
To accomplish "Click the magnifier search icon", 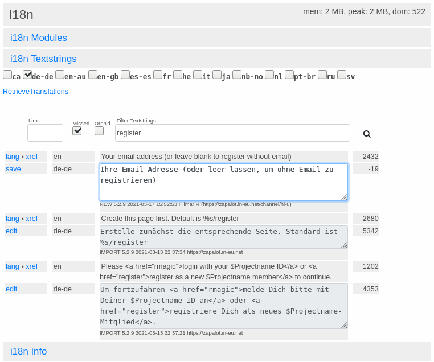I will tap(367, 134).
